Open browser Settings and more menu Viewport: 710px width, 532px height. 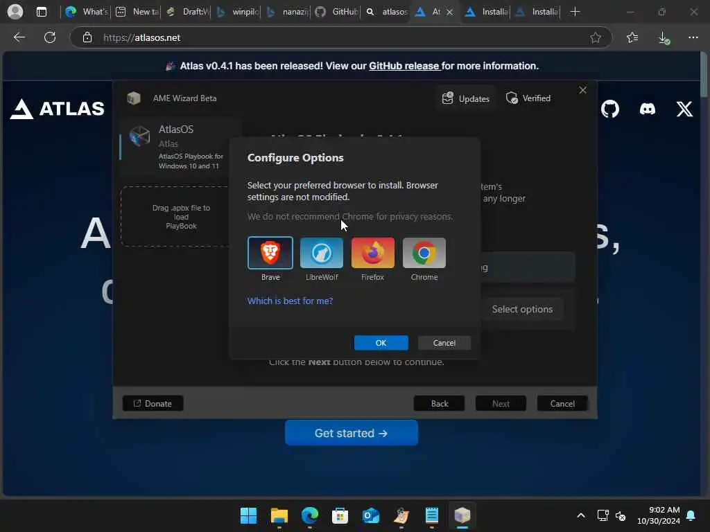pyautogui.click(x=693, y=37)
